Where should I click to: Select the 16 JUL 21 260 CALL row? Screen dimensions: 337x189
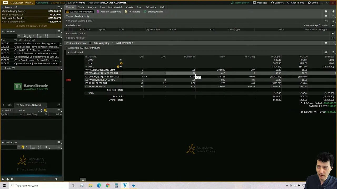tap(210, 87)
